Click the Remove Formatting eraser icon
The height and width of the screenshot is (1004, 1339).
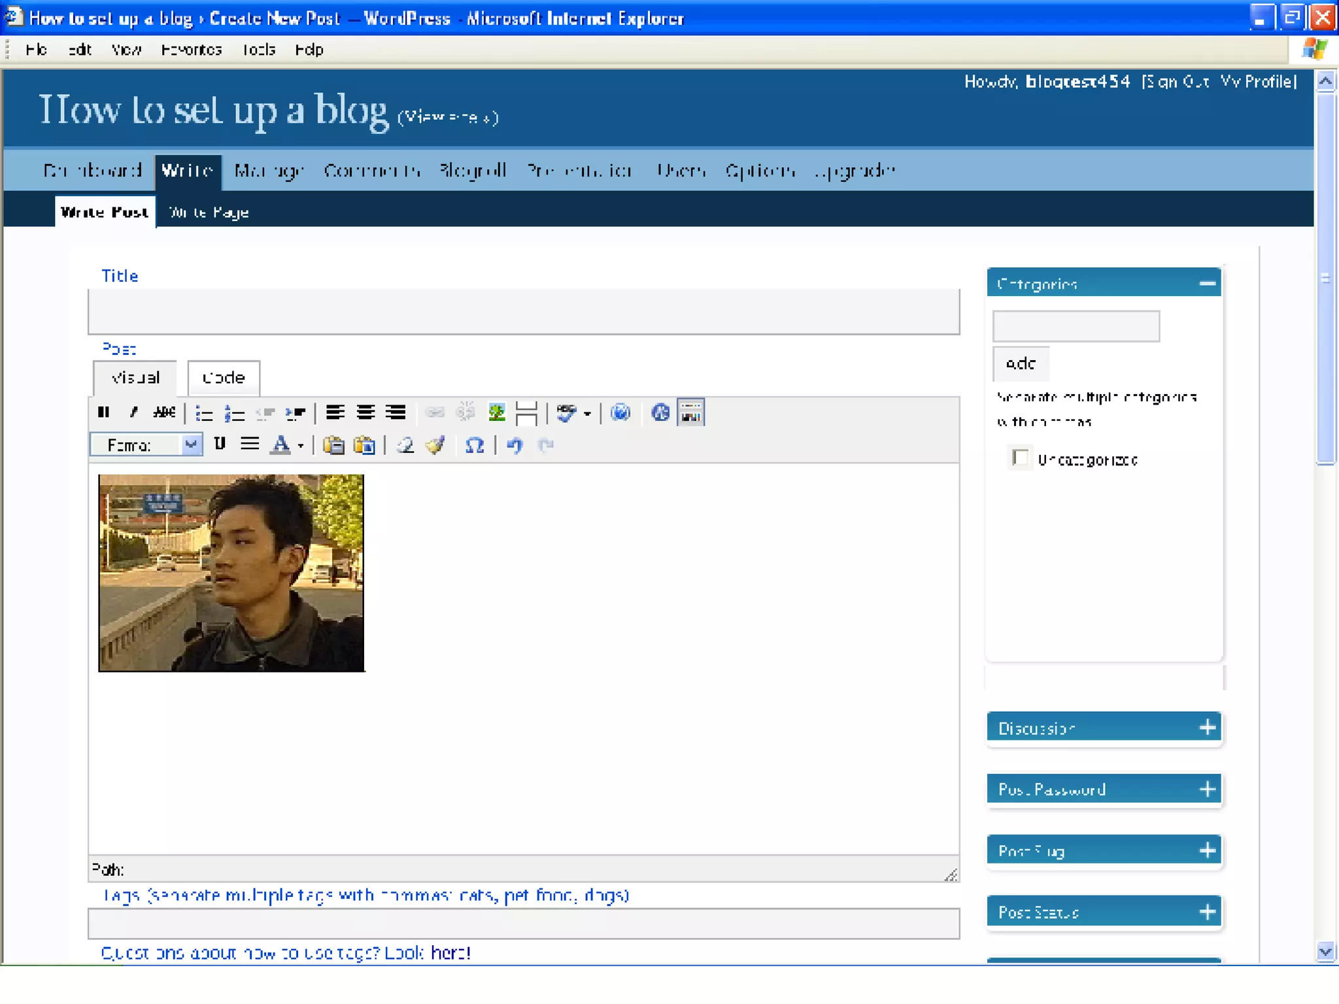click(405, 446)
